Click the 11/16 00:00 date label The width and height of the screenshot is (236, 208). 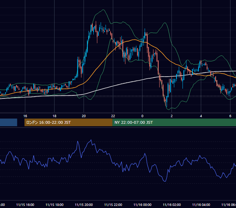pos(142,205)
